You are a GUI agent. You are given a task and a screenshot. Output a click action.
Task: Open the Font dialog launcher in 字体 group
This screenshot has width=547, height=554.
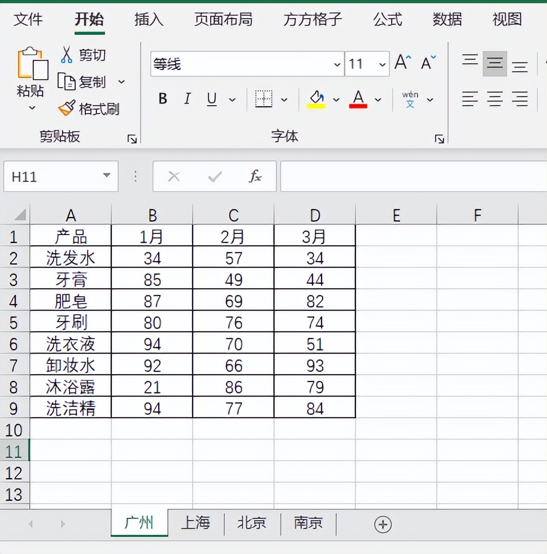click(439, 138)
